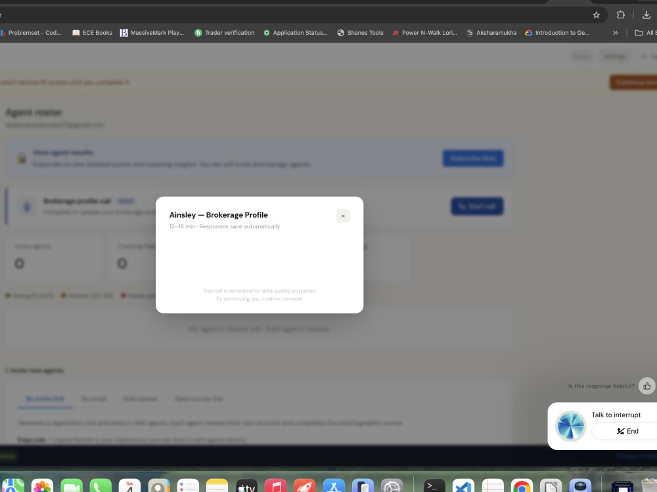Click the call recording consent notice
This screenshot has height=492, width=657.
tap(260, 295)
